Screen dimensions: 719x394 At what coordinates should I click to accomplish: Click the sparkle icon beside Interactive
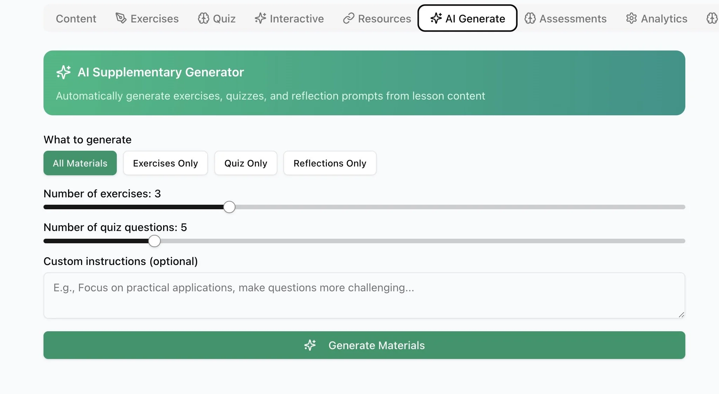(260, 18)
